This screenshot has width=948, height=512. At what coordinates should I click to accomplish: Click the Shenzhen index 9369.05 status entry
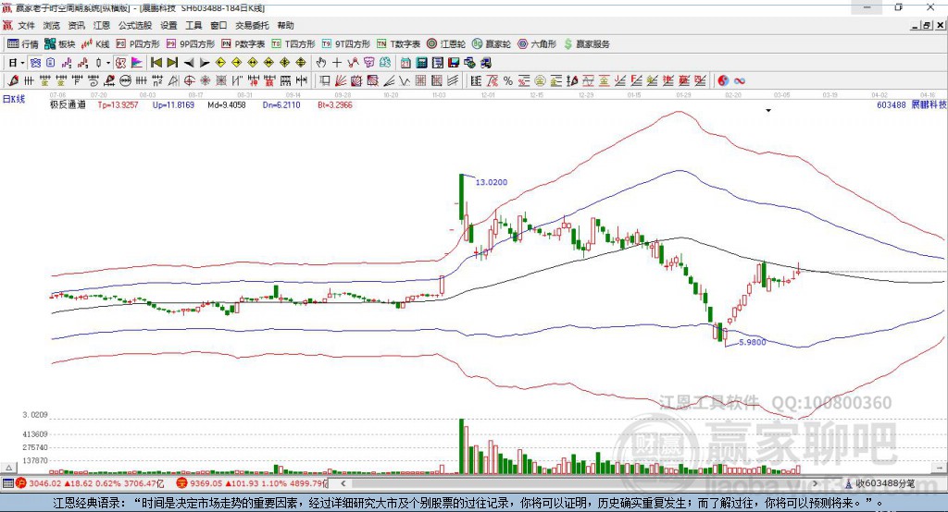(251, 483)
